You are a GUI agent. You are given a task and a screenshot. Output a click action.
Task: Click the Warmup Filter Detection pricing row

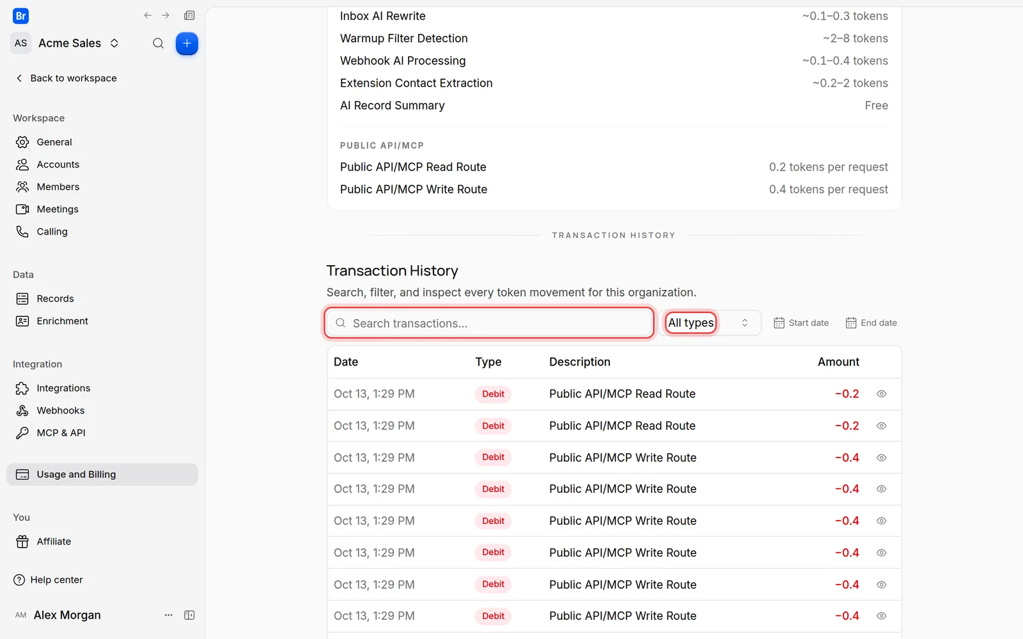coord(614,38)
